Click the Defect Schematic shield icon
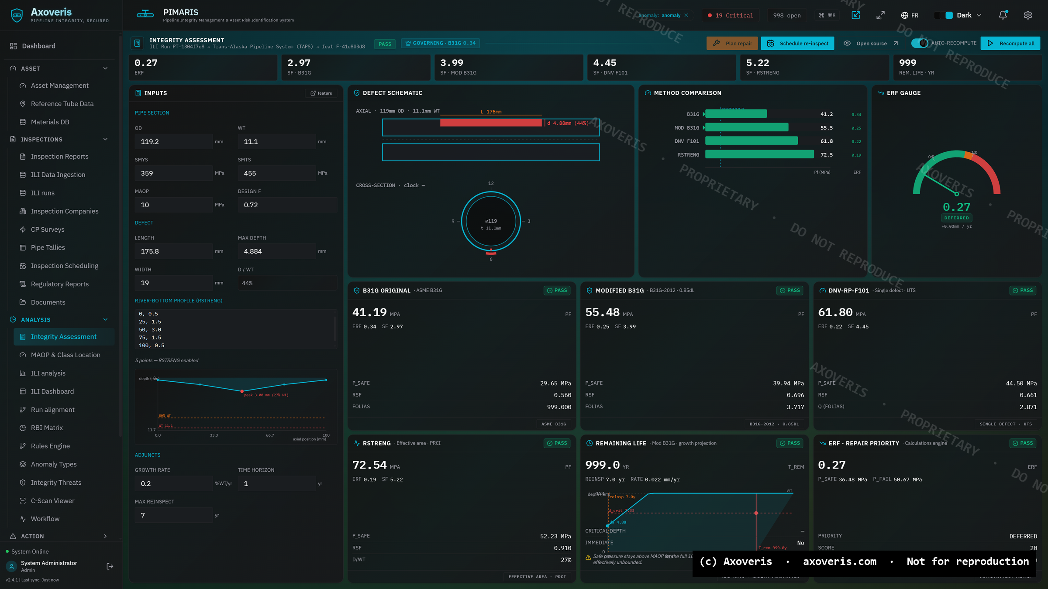The width and height of the screenshot is (1048, 589). (x=357, y=93)
